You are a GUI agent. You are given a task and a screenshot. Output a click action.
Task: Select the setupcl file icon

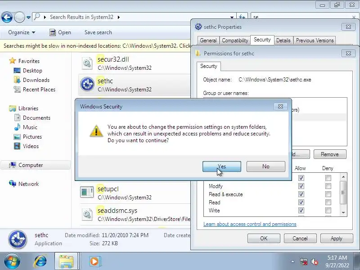pyautogui.click(x=87, y=192)
